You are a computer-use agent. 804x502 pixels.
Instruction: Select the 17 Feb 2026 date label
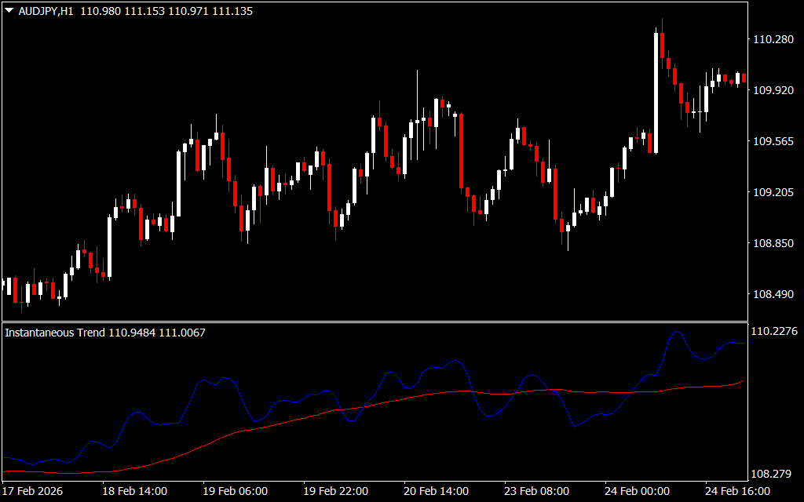coord(33,491)
